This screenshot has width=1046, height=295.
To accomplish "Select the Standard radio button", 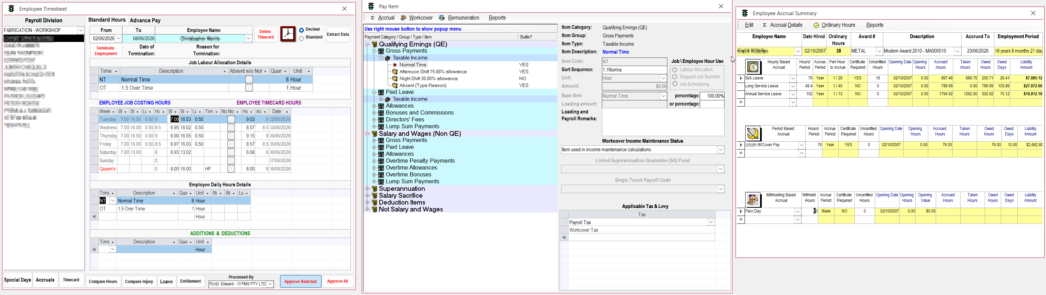I will [301, 39].
